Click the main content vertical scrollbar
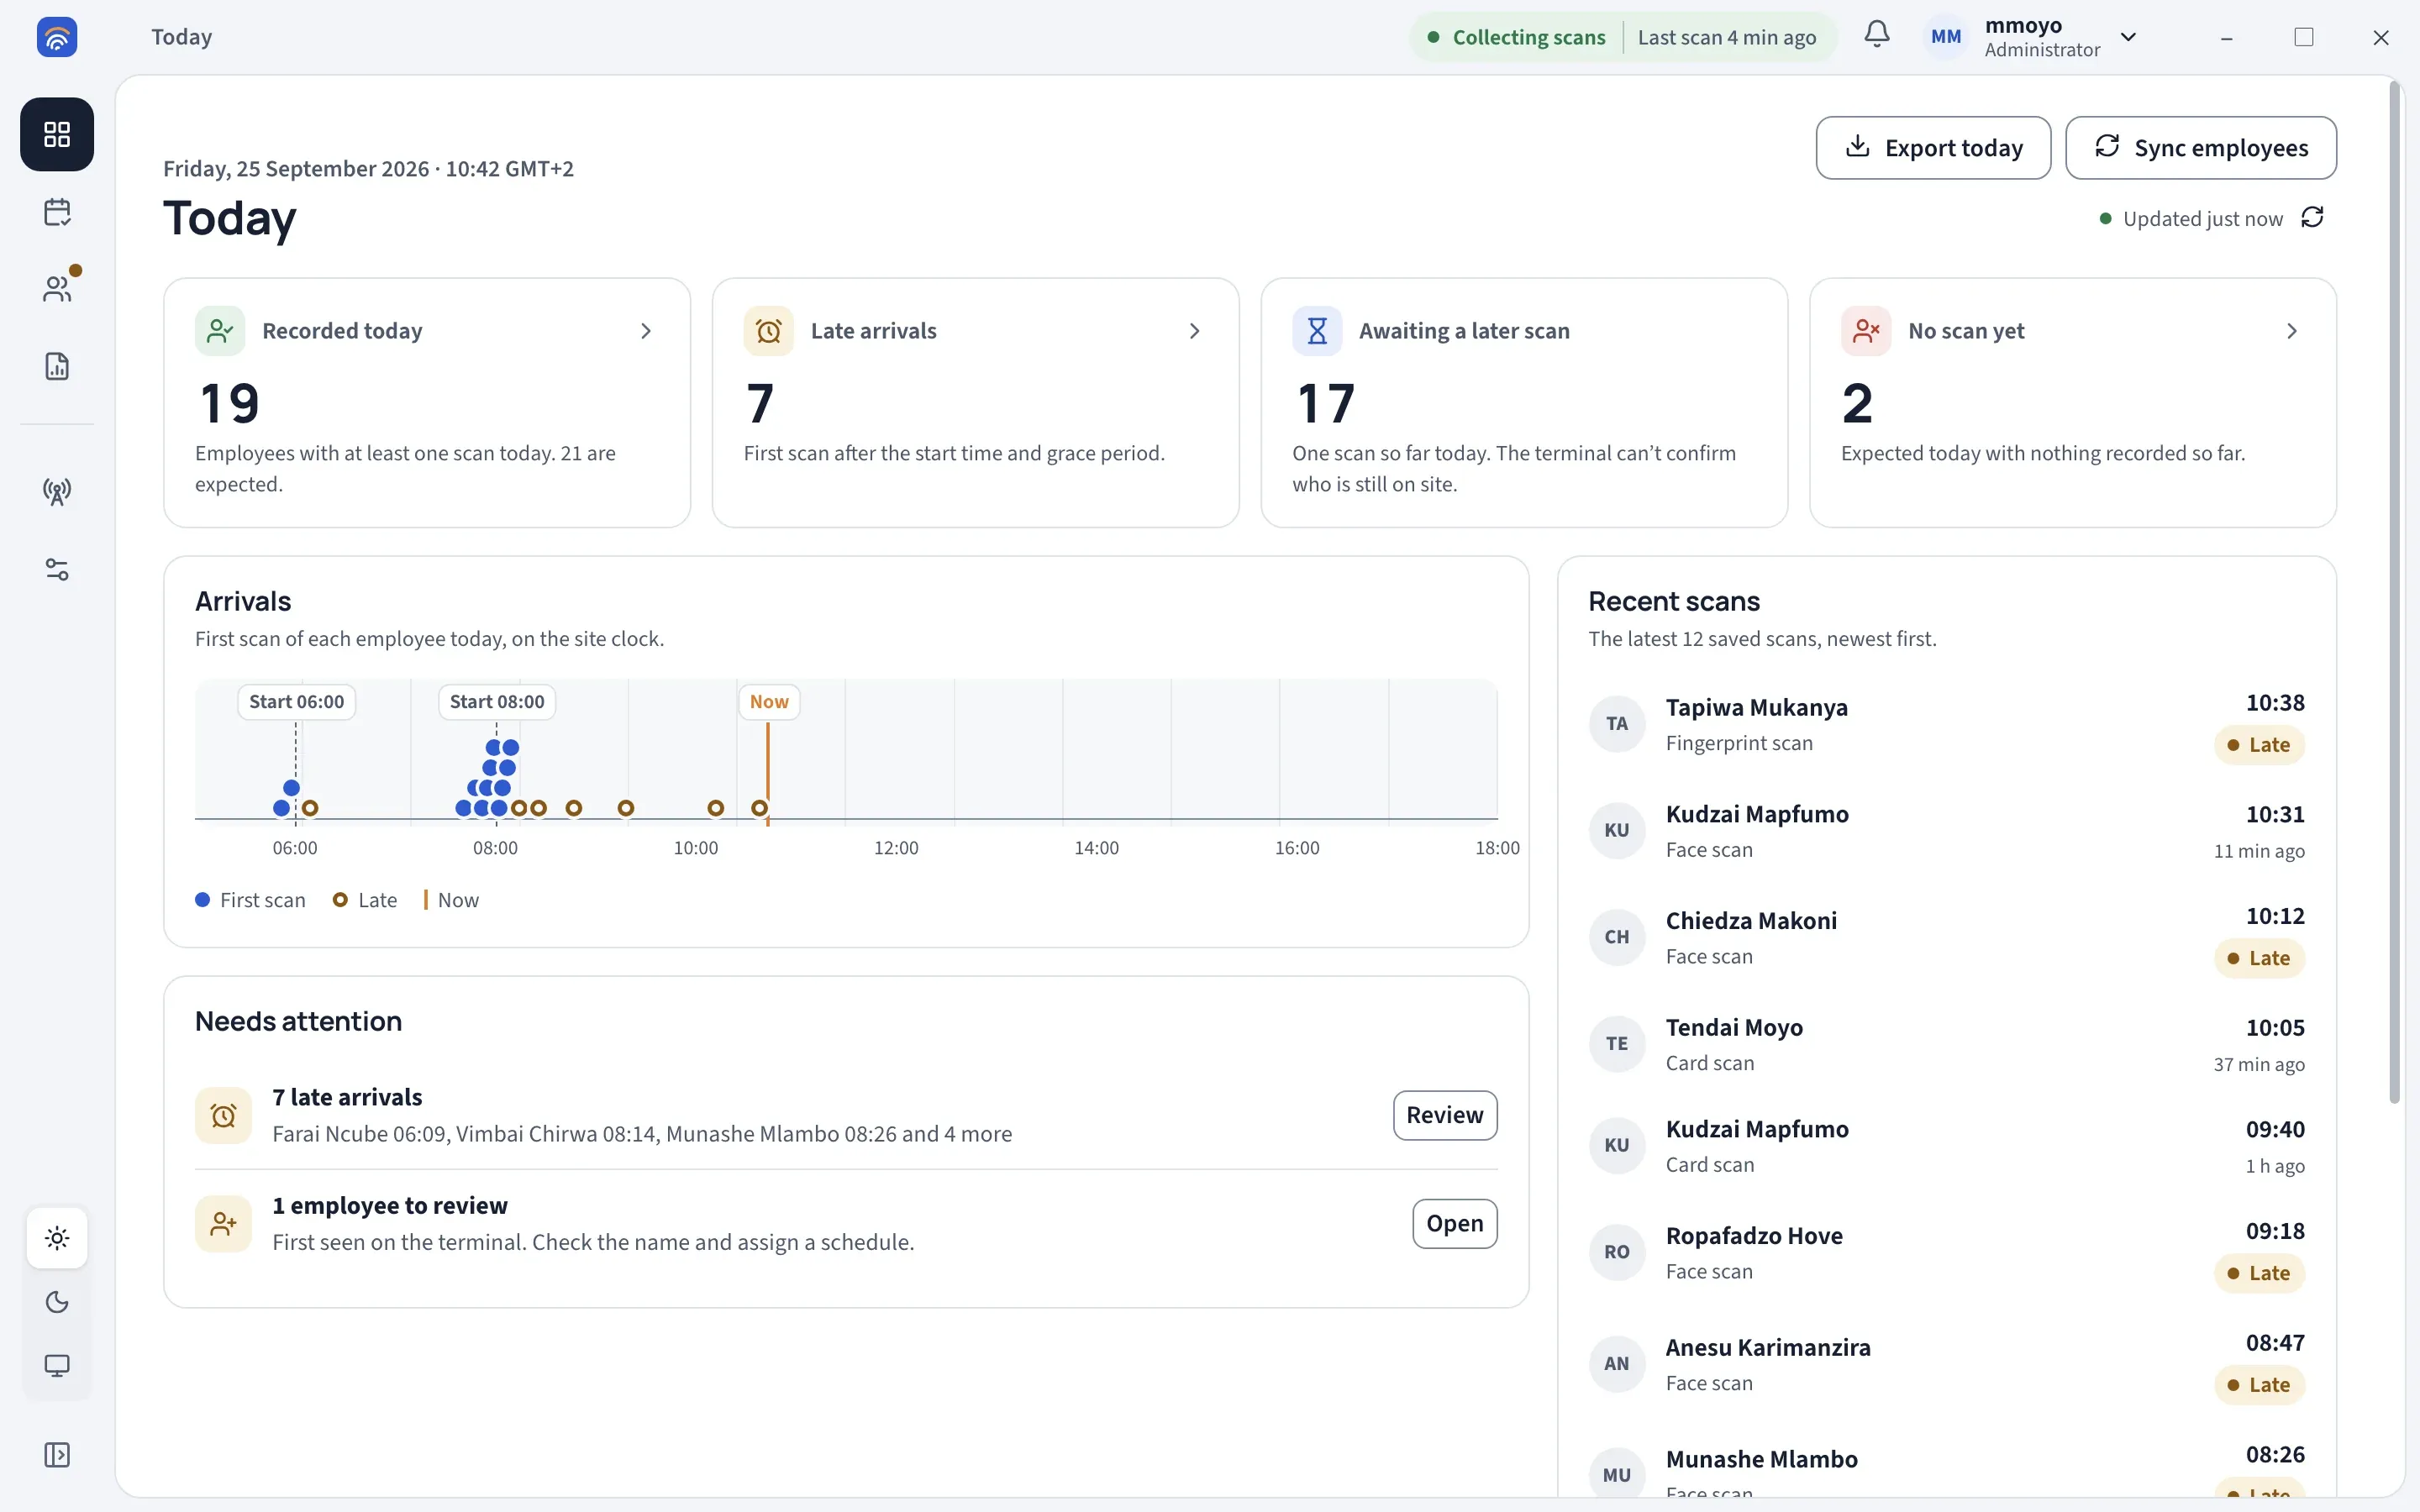 (x=2394, y=592)
